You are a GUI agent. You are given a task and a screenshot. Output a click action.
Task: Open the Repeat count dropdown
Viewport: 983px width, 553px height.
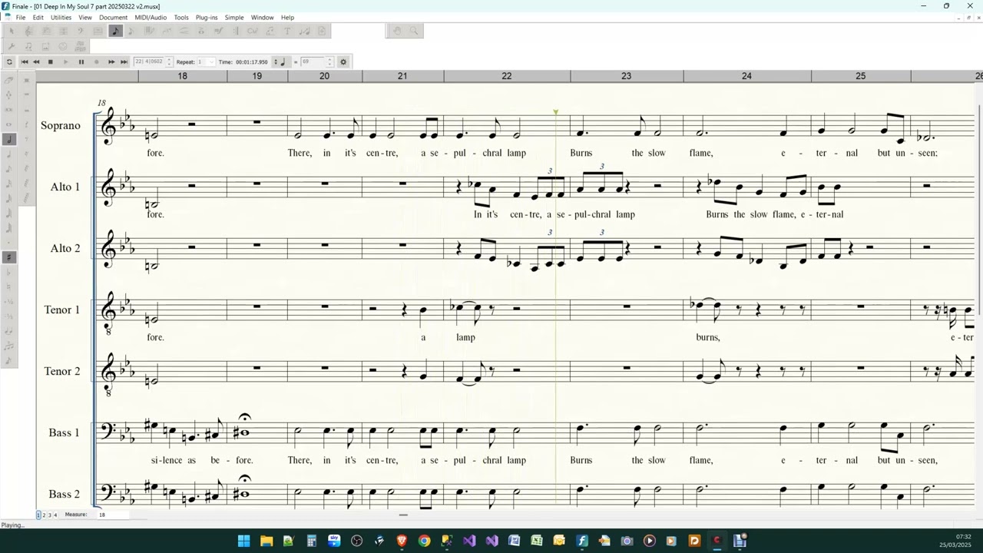206,61
